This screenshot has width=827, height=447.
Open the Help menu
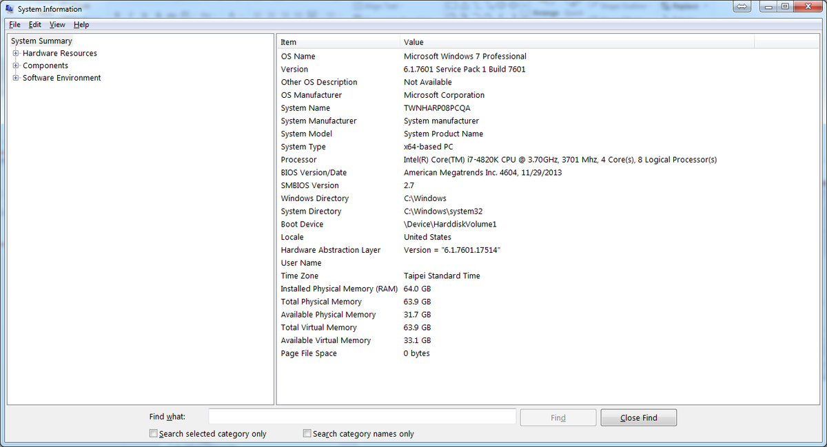point(81,25)
